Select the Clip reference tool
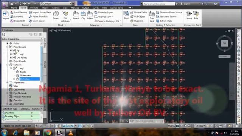Screen dimensions: 242x136 (x=83, y=15)
